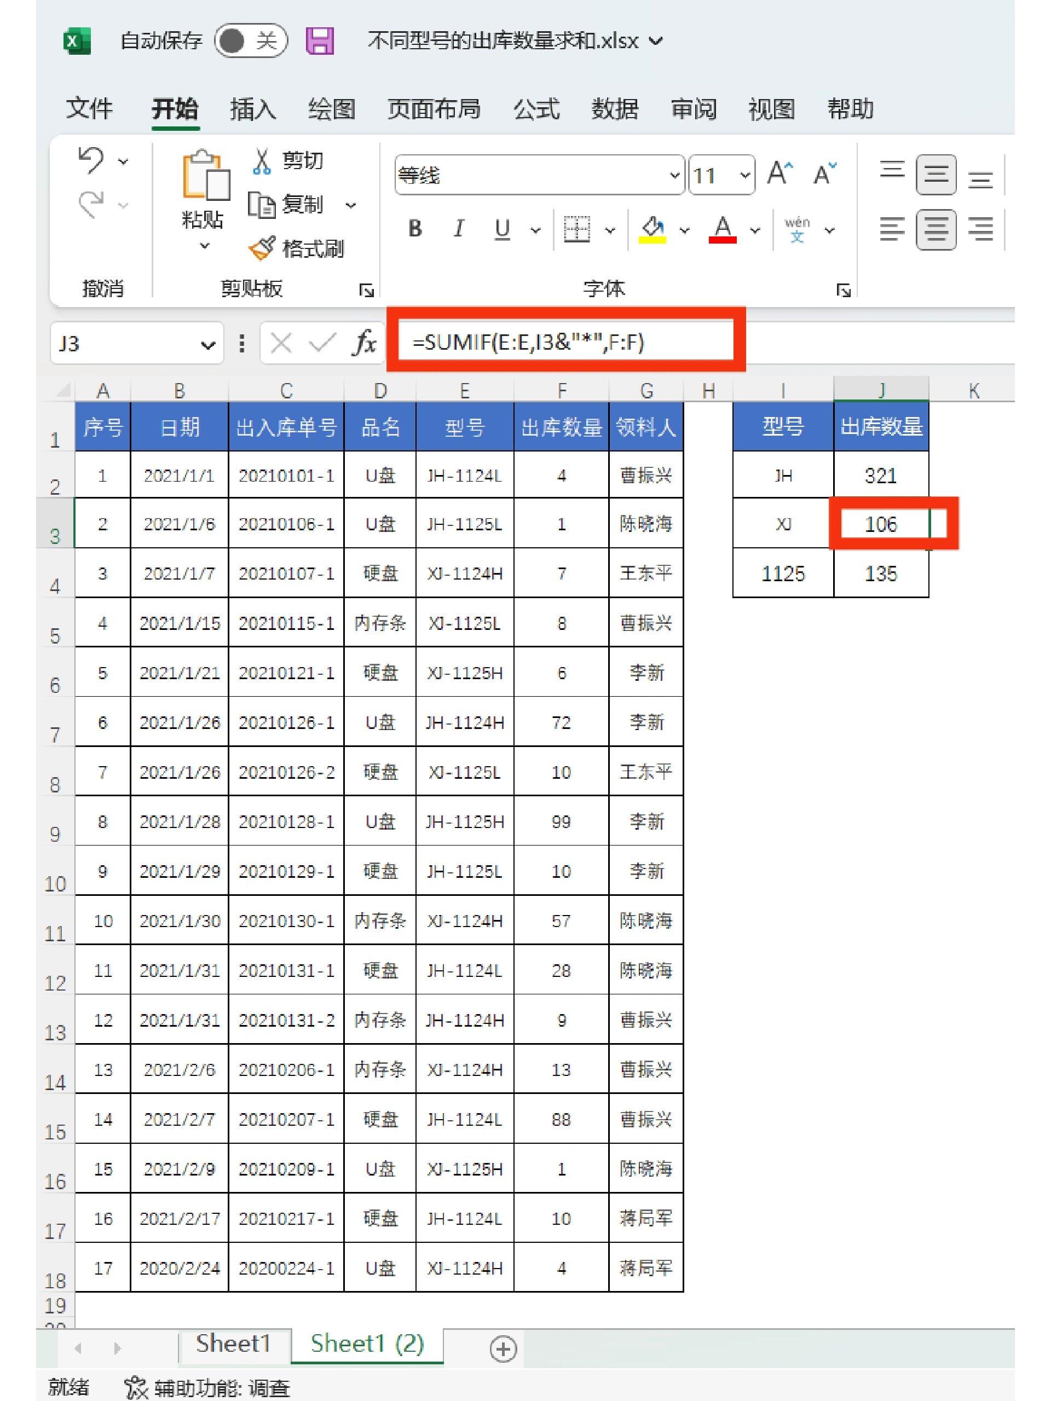This screenshot has width=1051, height=1401.
Task: Toggle align text left
Action: point(892,229)
